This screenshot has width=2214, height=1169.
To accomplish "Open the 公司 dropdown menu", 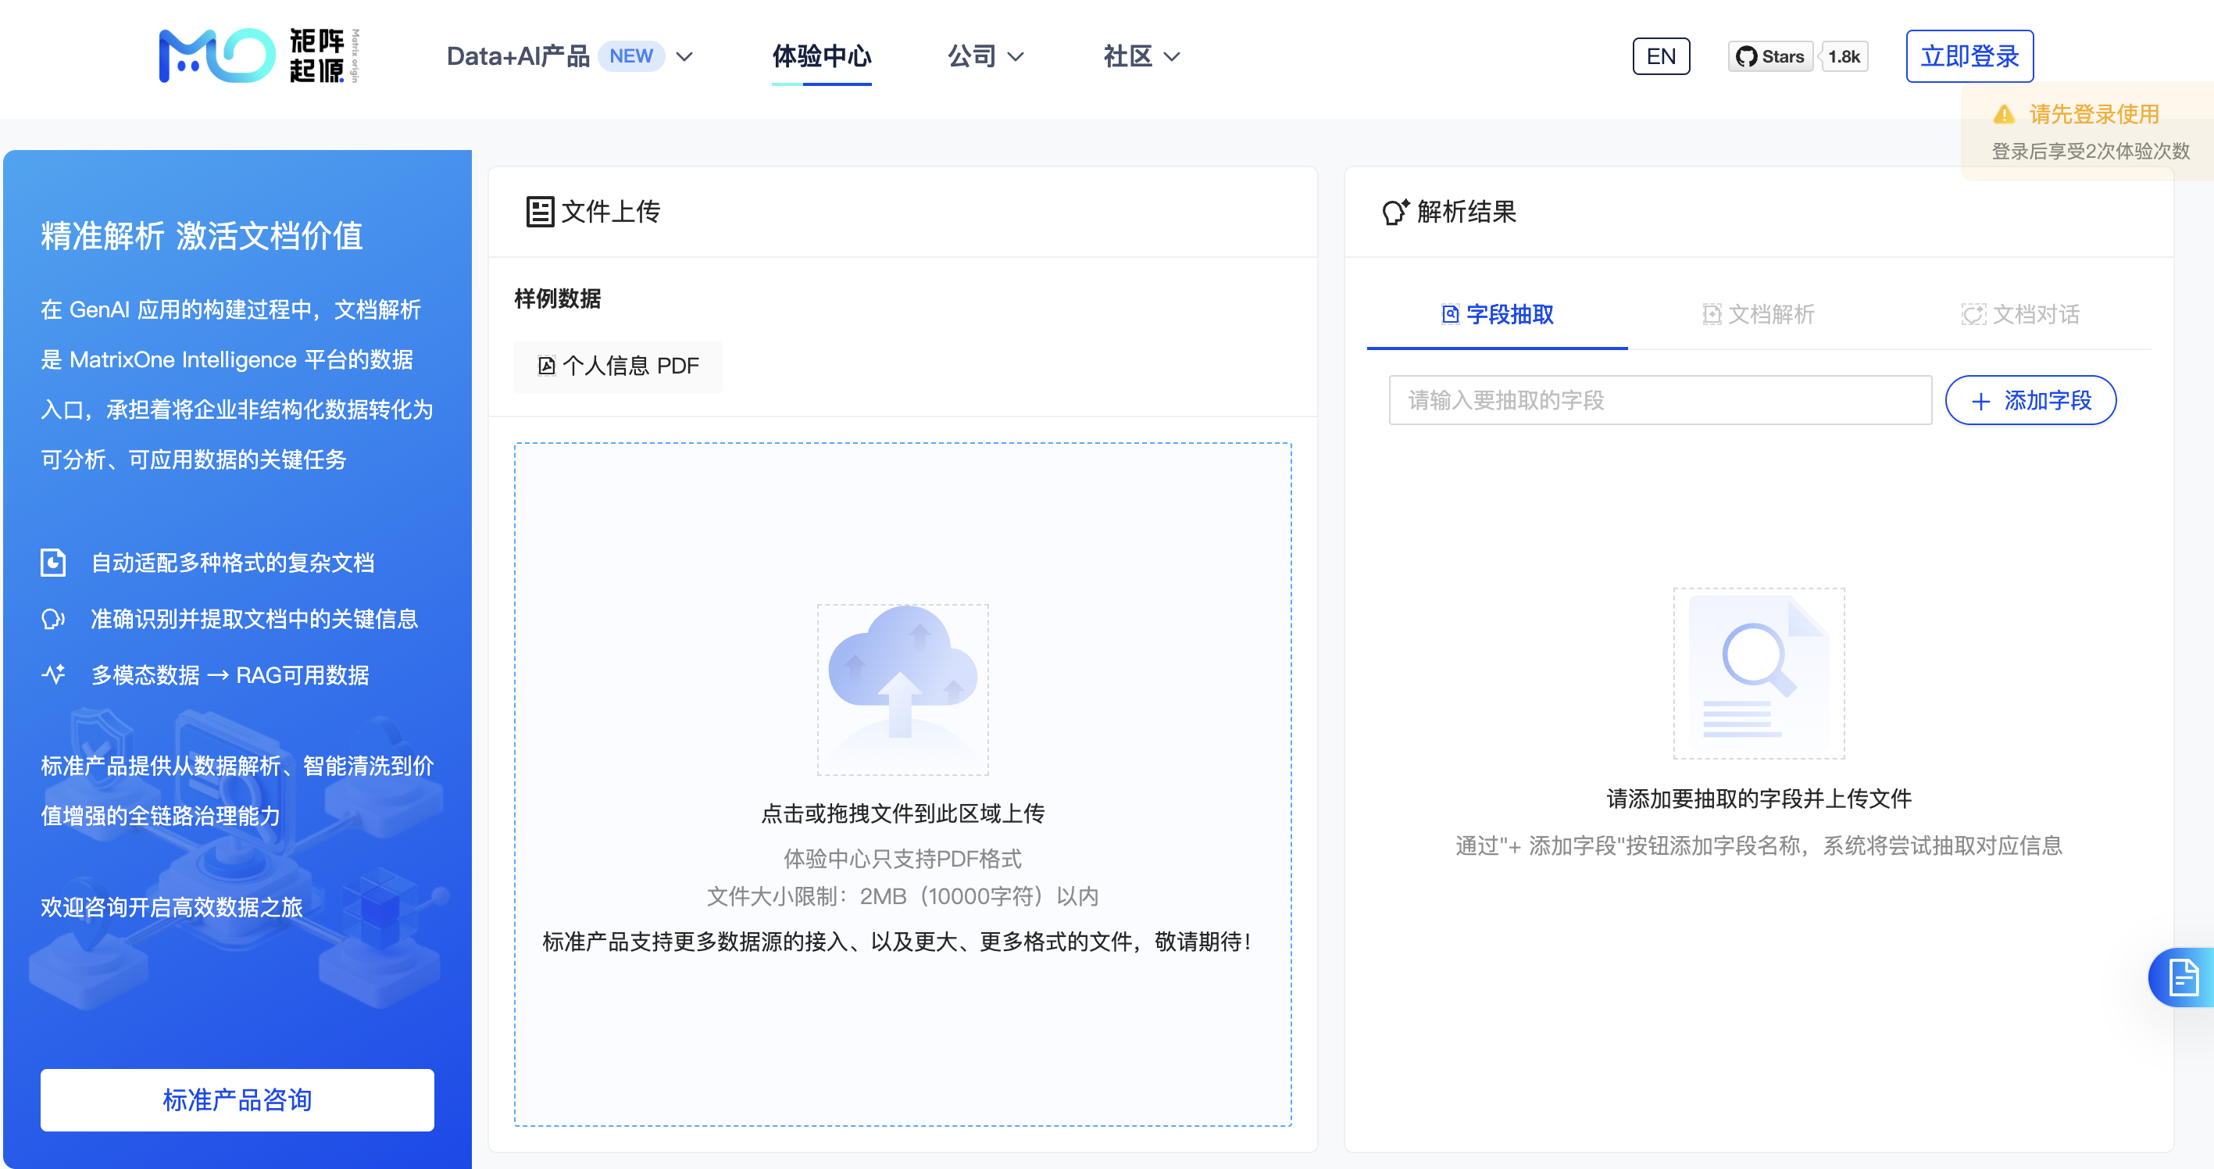I will pos(987,57).
